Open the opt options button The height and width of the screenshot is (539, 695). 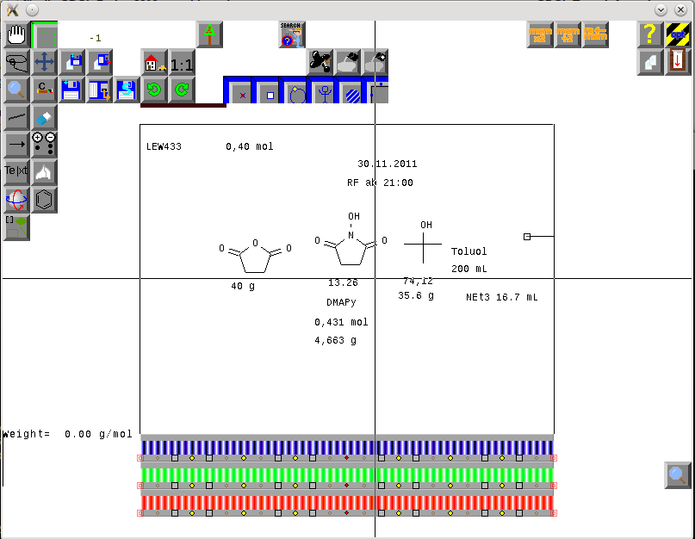678,35
